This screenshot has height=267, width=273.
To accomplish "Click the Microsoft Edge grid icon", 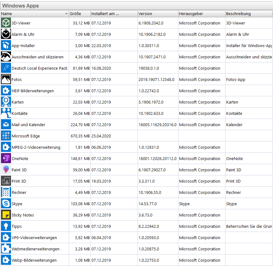I will [6, 136].
